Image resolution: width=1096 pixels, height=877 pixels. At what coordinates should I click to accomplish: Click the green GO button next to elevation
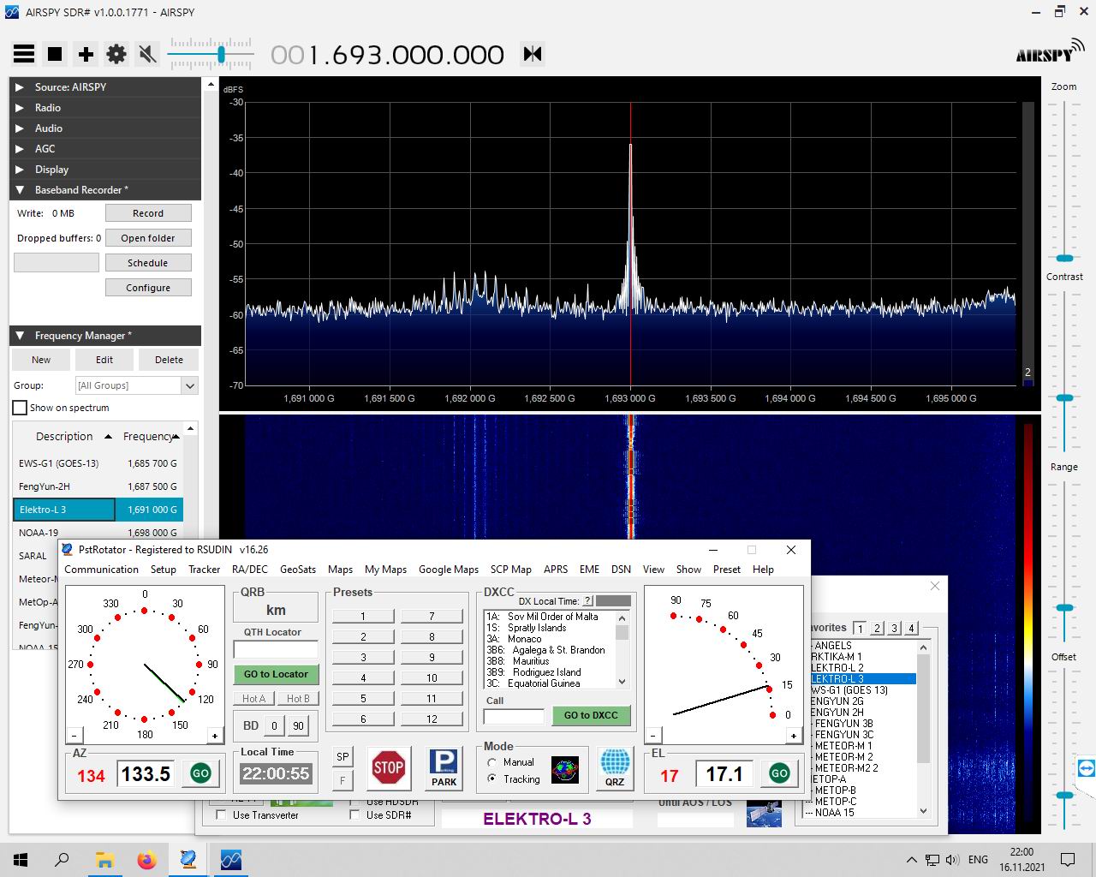(x=779, y=773)
